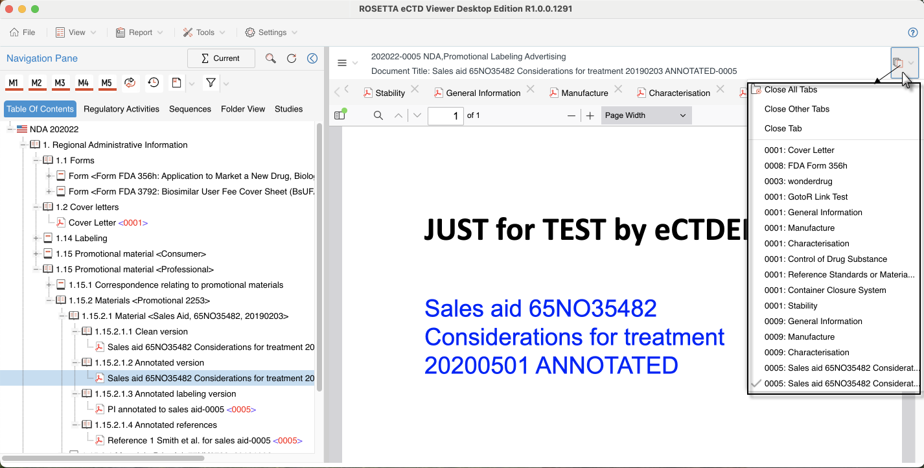Open the Page Width zoom dropdown
This screenshot has height=468, width=924.
pos(645,115)
